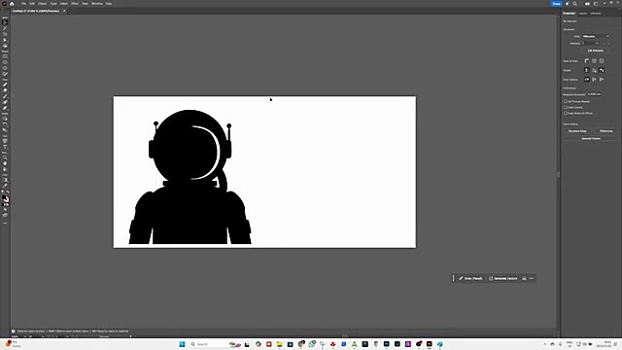Viewport: 622px width, 350px height.
Task: Click default fill and stroke icon
Action: coord(3,192)
